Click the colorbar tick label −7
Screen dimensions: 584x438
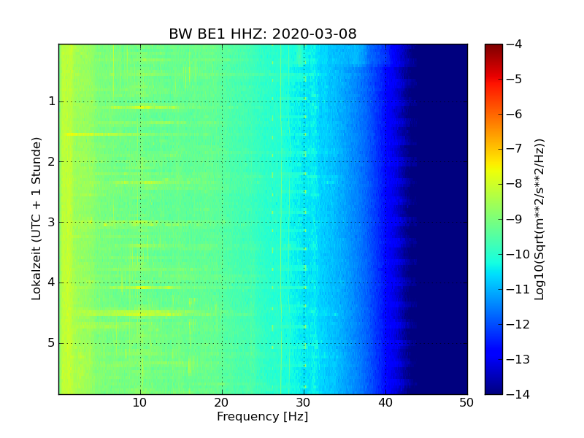[x=515, y=149]
